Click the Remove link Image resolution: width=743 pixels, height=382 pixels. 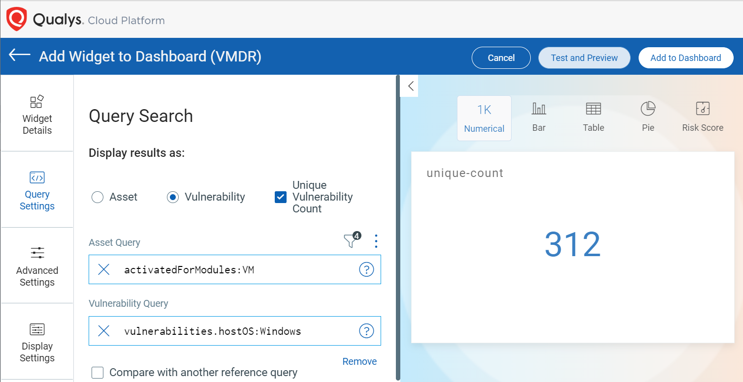coord(359,361)
